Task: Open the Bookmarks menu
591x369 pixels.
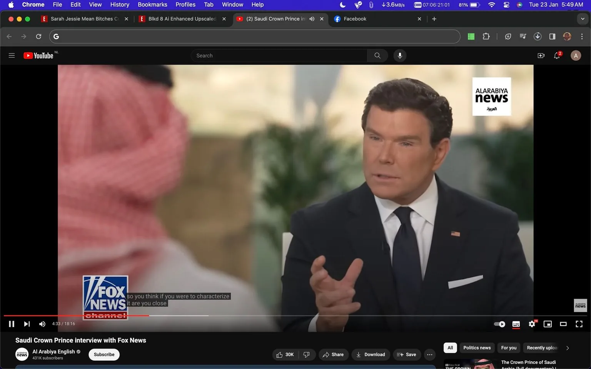Action: click(152, 5)
